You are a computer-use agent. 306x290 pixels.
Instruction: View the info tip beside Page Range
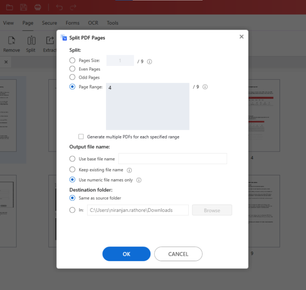click(x=205, y=87)
